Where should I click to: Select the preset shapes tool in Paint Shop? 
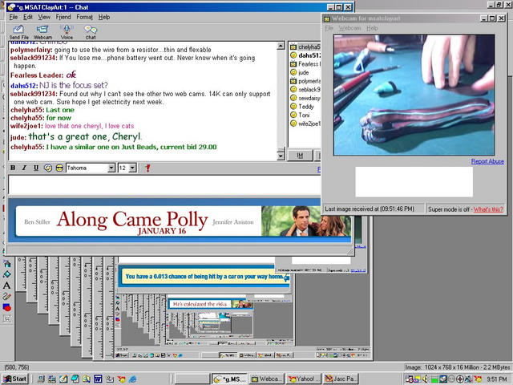7,307
